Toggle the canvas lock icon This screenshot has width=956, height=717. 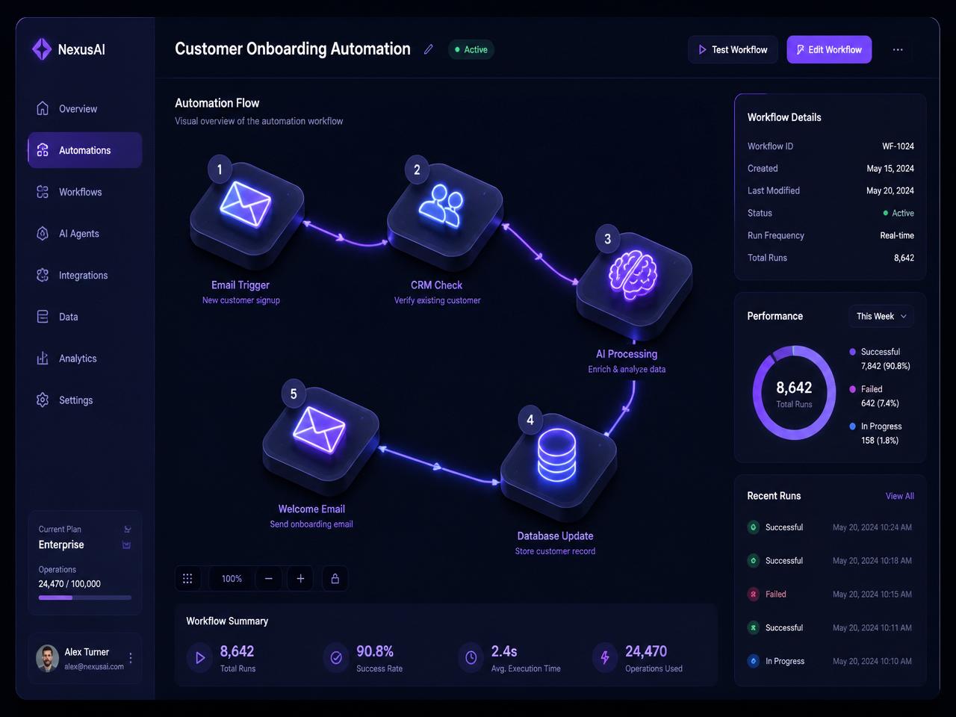point(335,578)
